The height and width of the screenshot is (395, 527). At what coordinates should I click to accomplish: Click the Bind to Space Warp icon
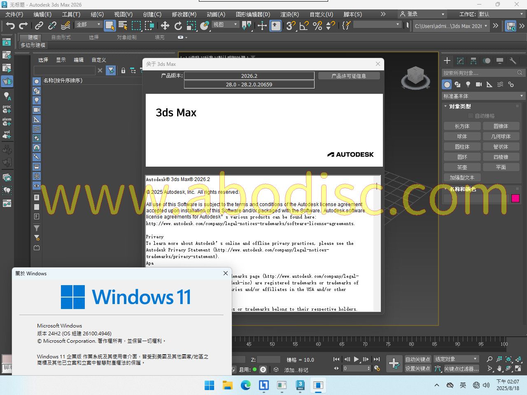(65, 26)
